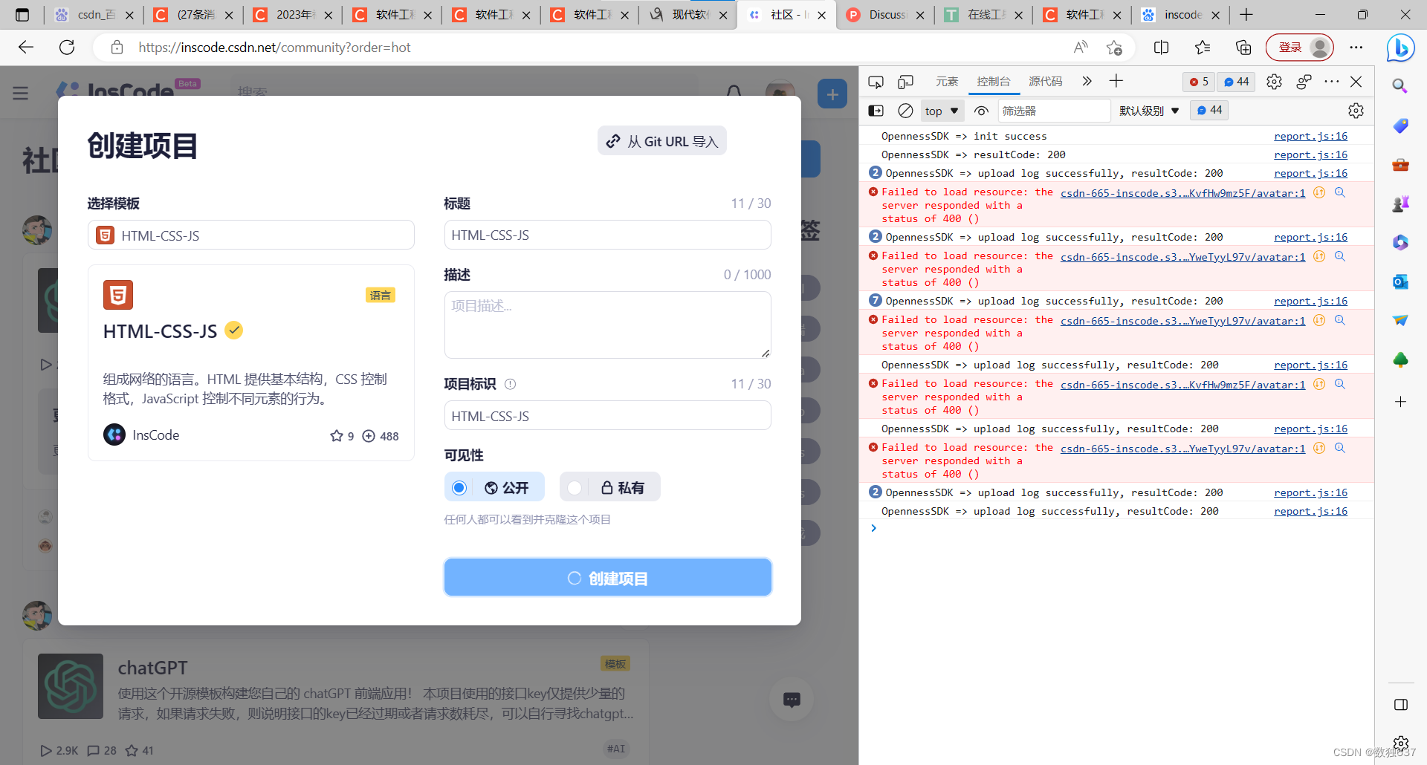Open the Edge sidebar search icon
The image size is (1427, 765).
1400,86
